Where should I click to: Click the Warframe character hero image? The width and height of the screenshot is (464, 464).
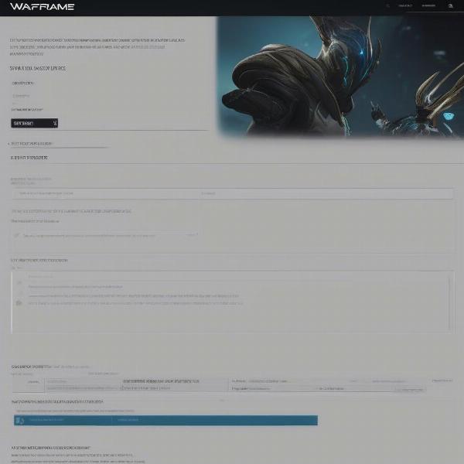tap(340, 77)
